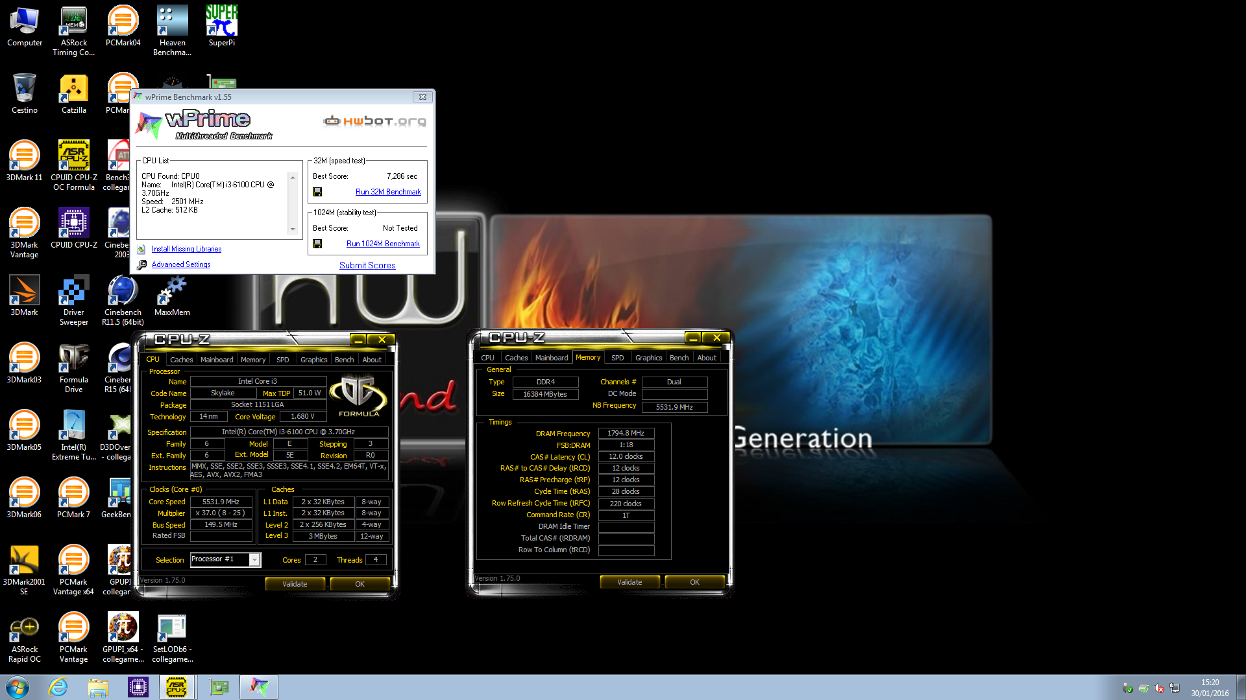Open 3DMark03 shortcut
The height and width of the screenshot is (700, 1246).
[25, 364]
